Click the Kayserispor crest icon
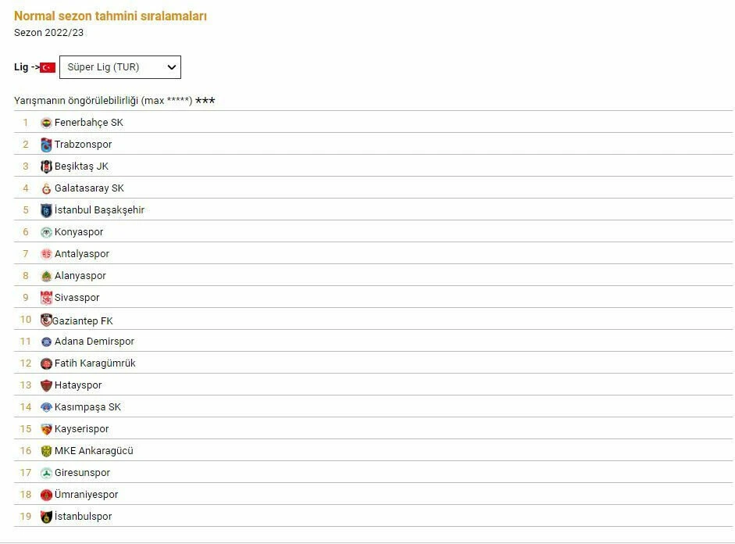735x544 pixels. point(48,428)
